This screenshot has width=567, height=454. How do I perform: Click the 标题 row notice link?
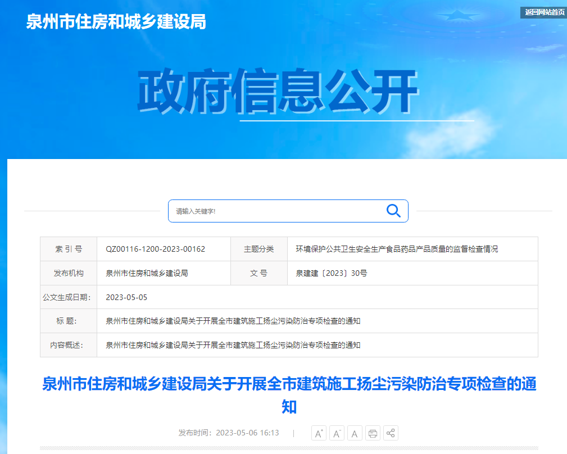pyautogui.click(x=233, y=321)
